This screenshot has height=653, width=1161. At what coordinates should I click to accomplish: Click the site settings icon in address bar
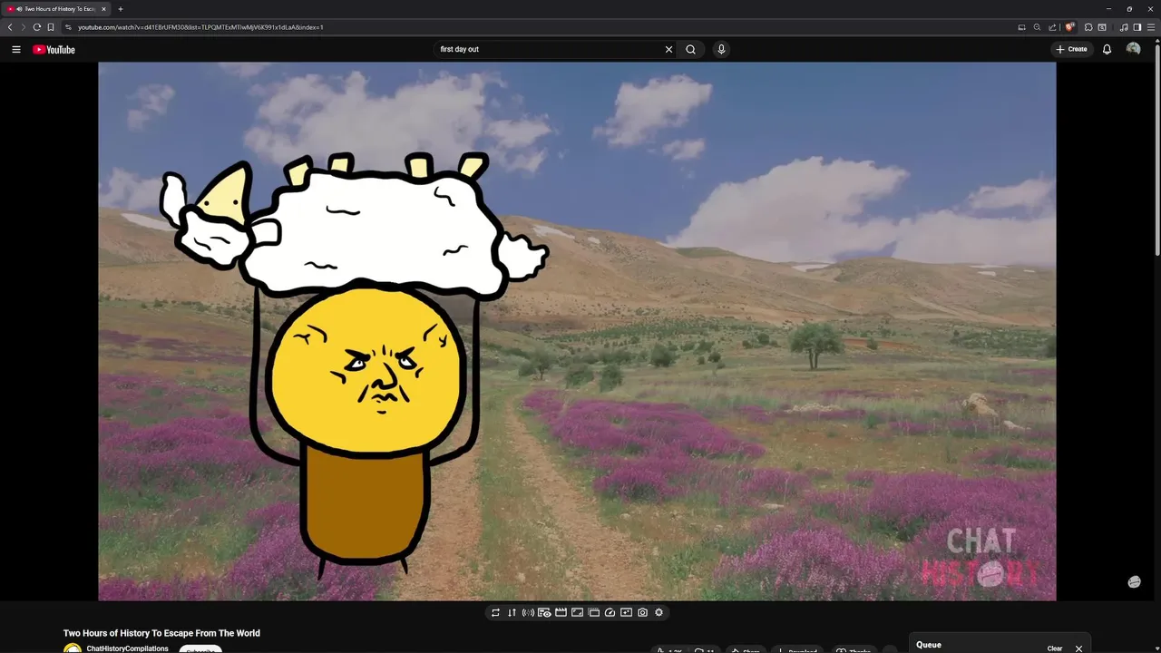point(68,27)
